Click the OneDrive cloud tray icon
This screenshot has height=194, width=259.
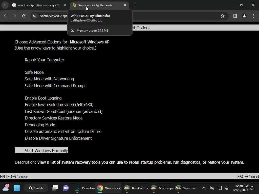[212, 188]
